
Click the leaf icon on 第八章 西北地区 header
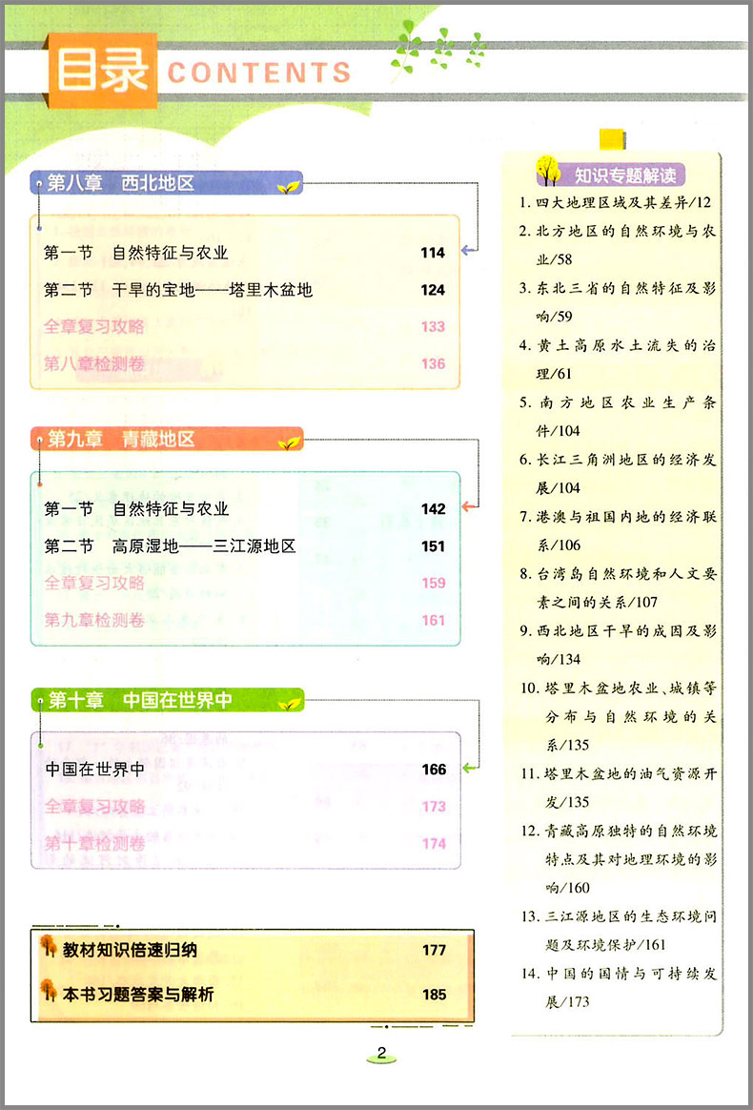tap(287, 187)
